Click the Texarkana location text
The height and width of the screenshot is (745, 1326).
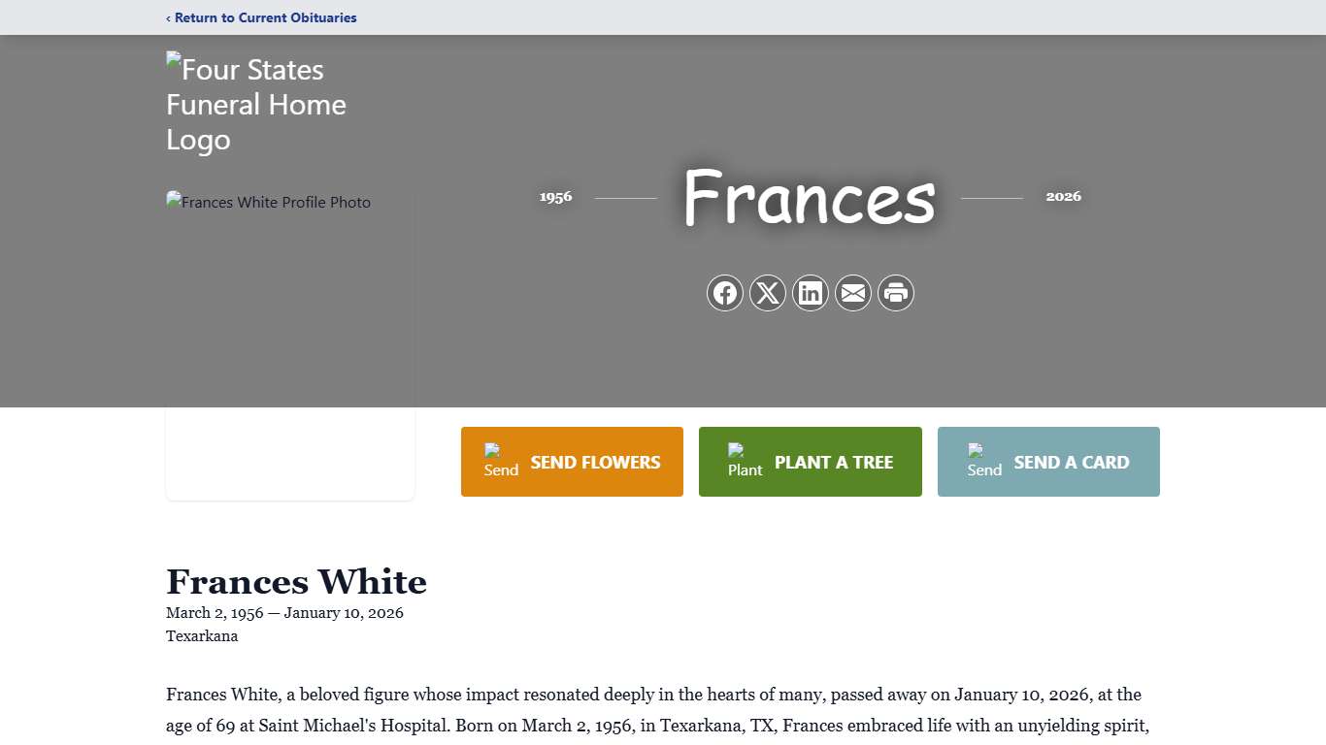point(202,636)
